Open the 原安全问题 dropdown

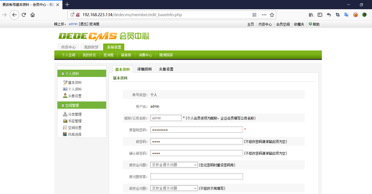(174, 165)
